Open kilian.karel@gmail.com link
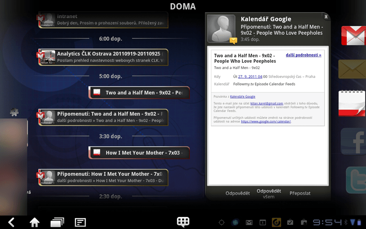 pos(267,104)
